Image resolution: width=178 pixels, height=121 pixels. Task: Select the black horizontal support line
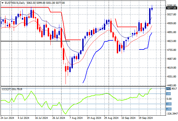click(27, 41)
